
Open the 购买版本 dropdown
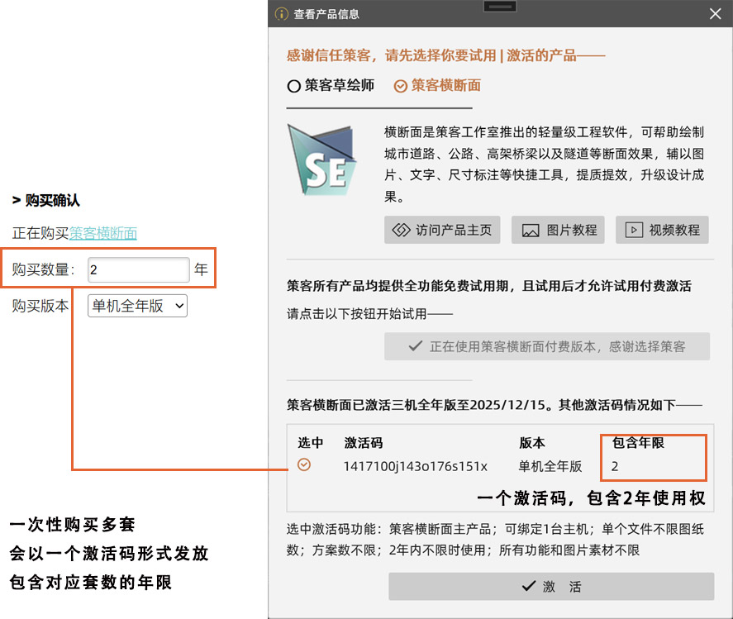[x=137, y=306]
